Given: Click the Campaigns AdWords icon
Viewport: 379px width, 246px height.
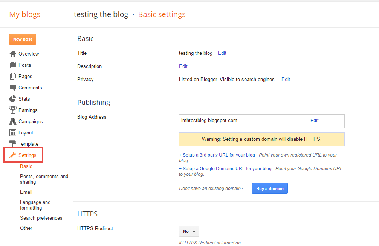Looking at the screenshot, I should 13,121.
